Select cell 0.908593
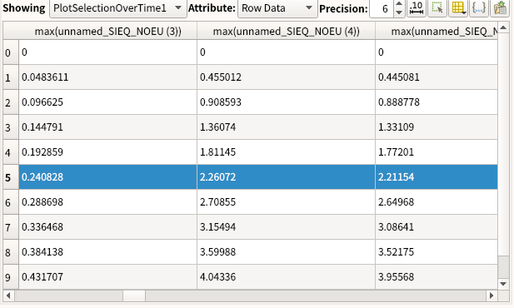Image resolution: width=514 pixels, height=308 pixels. pos(287,102)
